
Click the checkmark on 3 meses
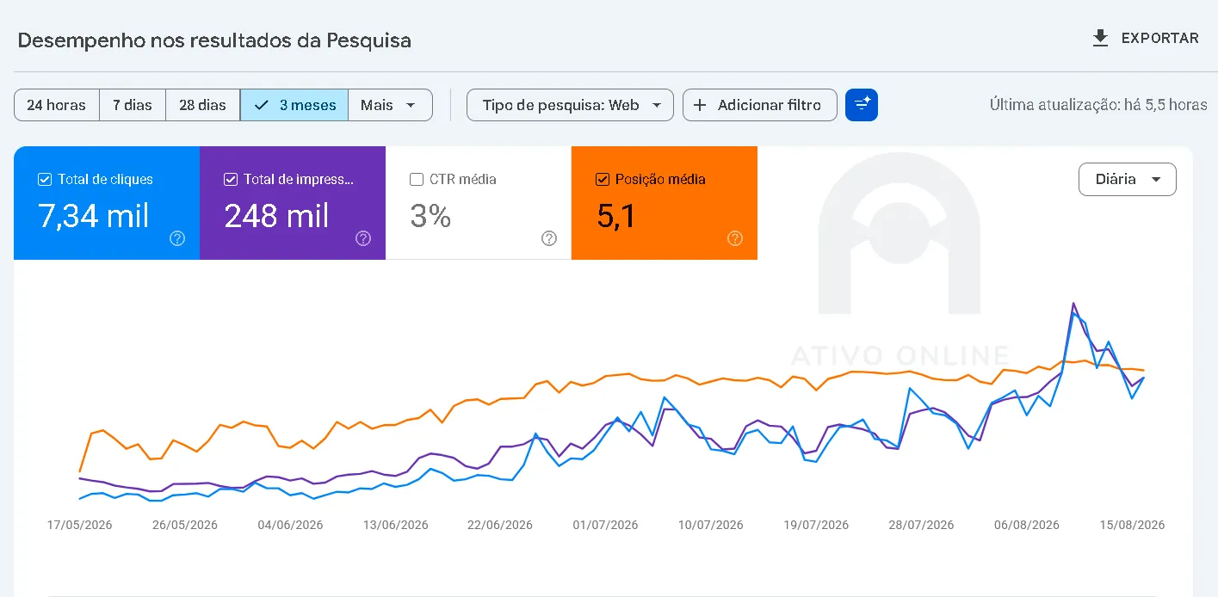[x=262, y=105]
